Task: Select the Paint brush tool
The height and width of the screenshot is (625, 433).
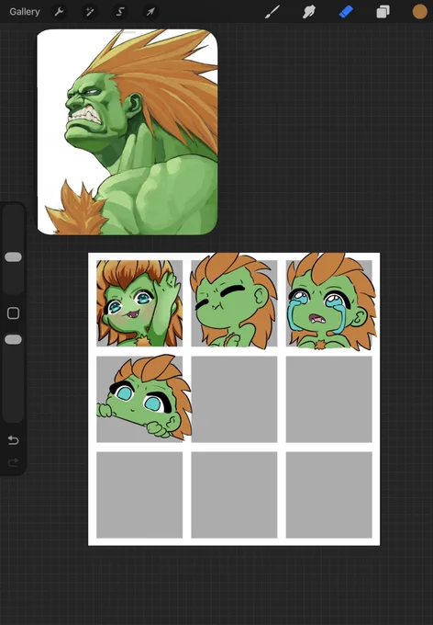Action: (x=272, y=12)
